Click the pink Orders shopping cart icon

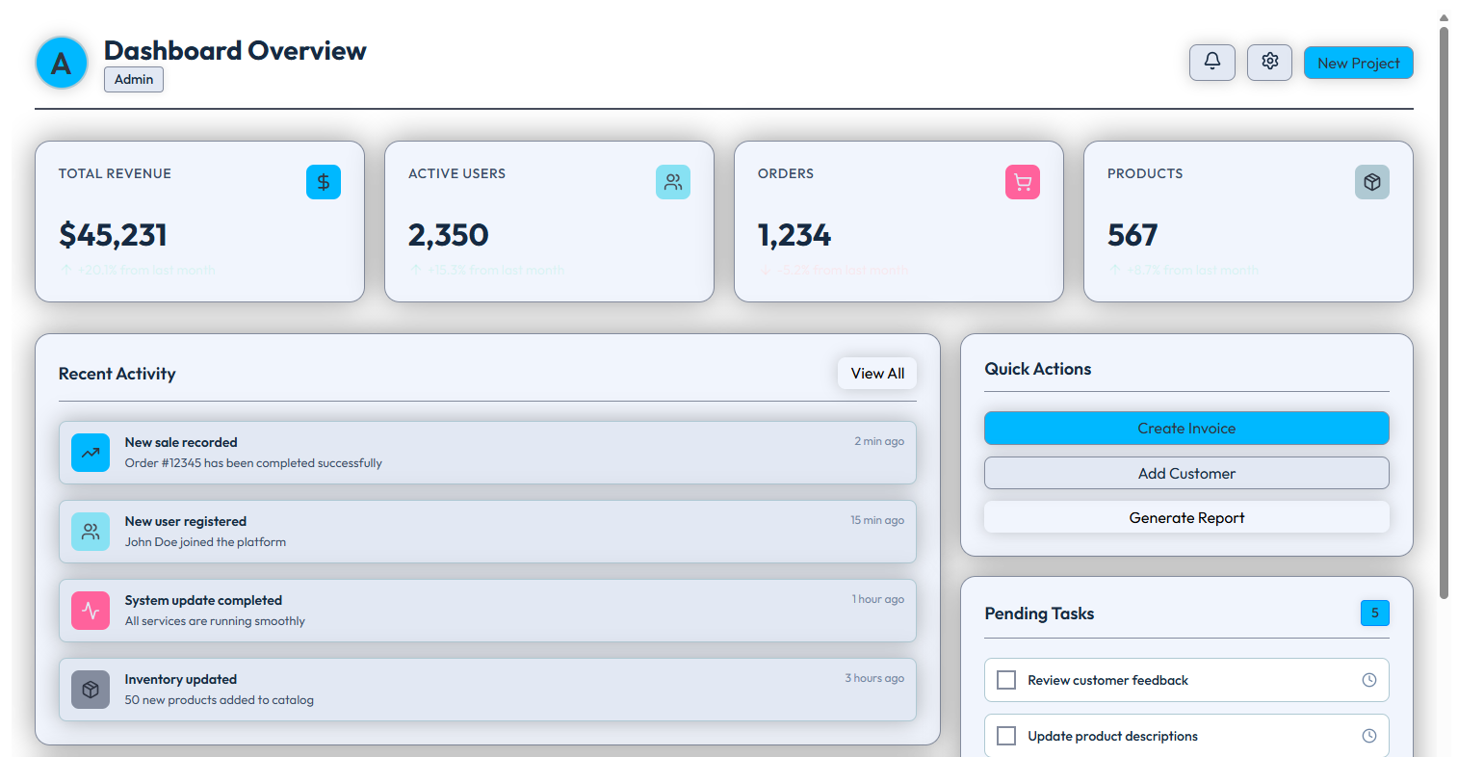pyautogui.click(x=1023, y=182)
